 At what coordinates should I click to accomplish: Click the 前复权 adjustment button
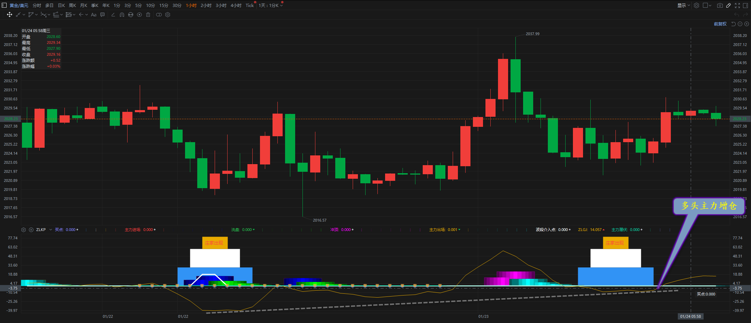point(720,24)
